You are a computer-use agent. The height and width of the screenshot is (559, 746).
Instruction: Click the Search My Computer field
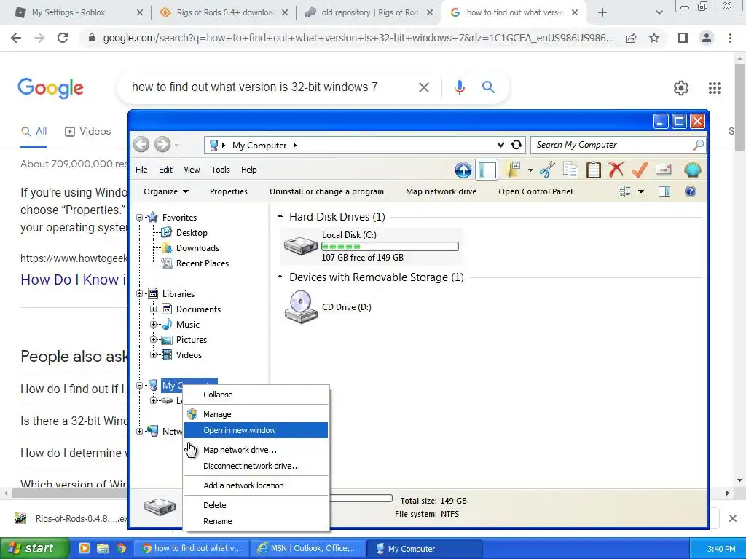pos(618,145)
